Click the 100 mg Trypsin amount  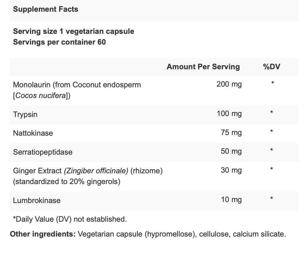(x=229, y=114)
